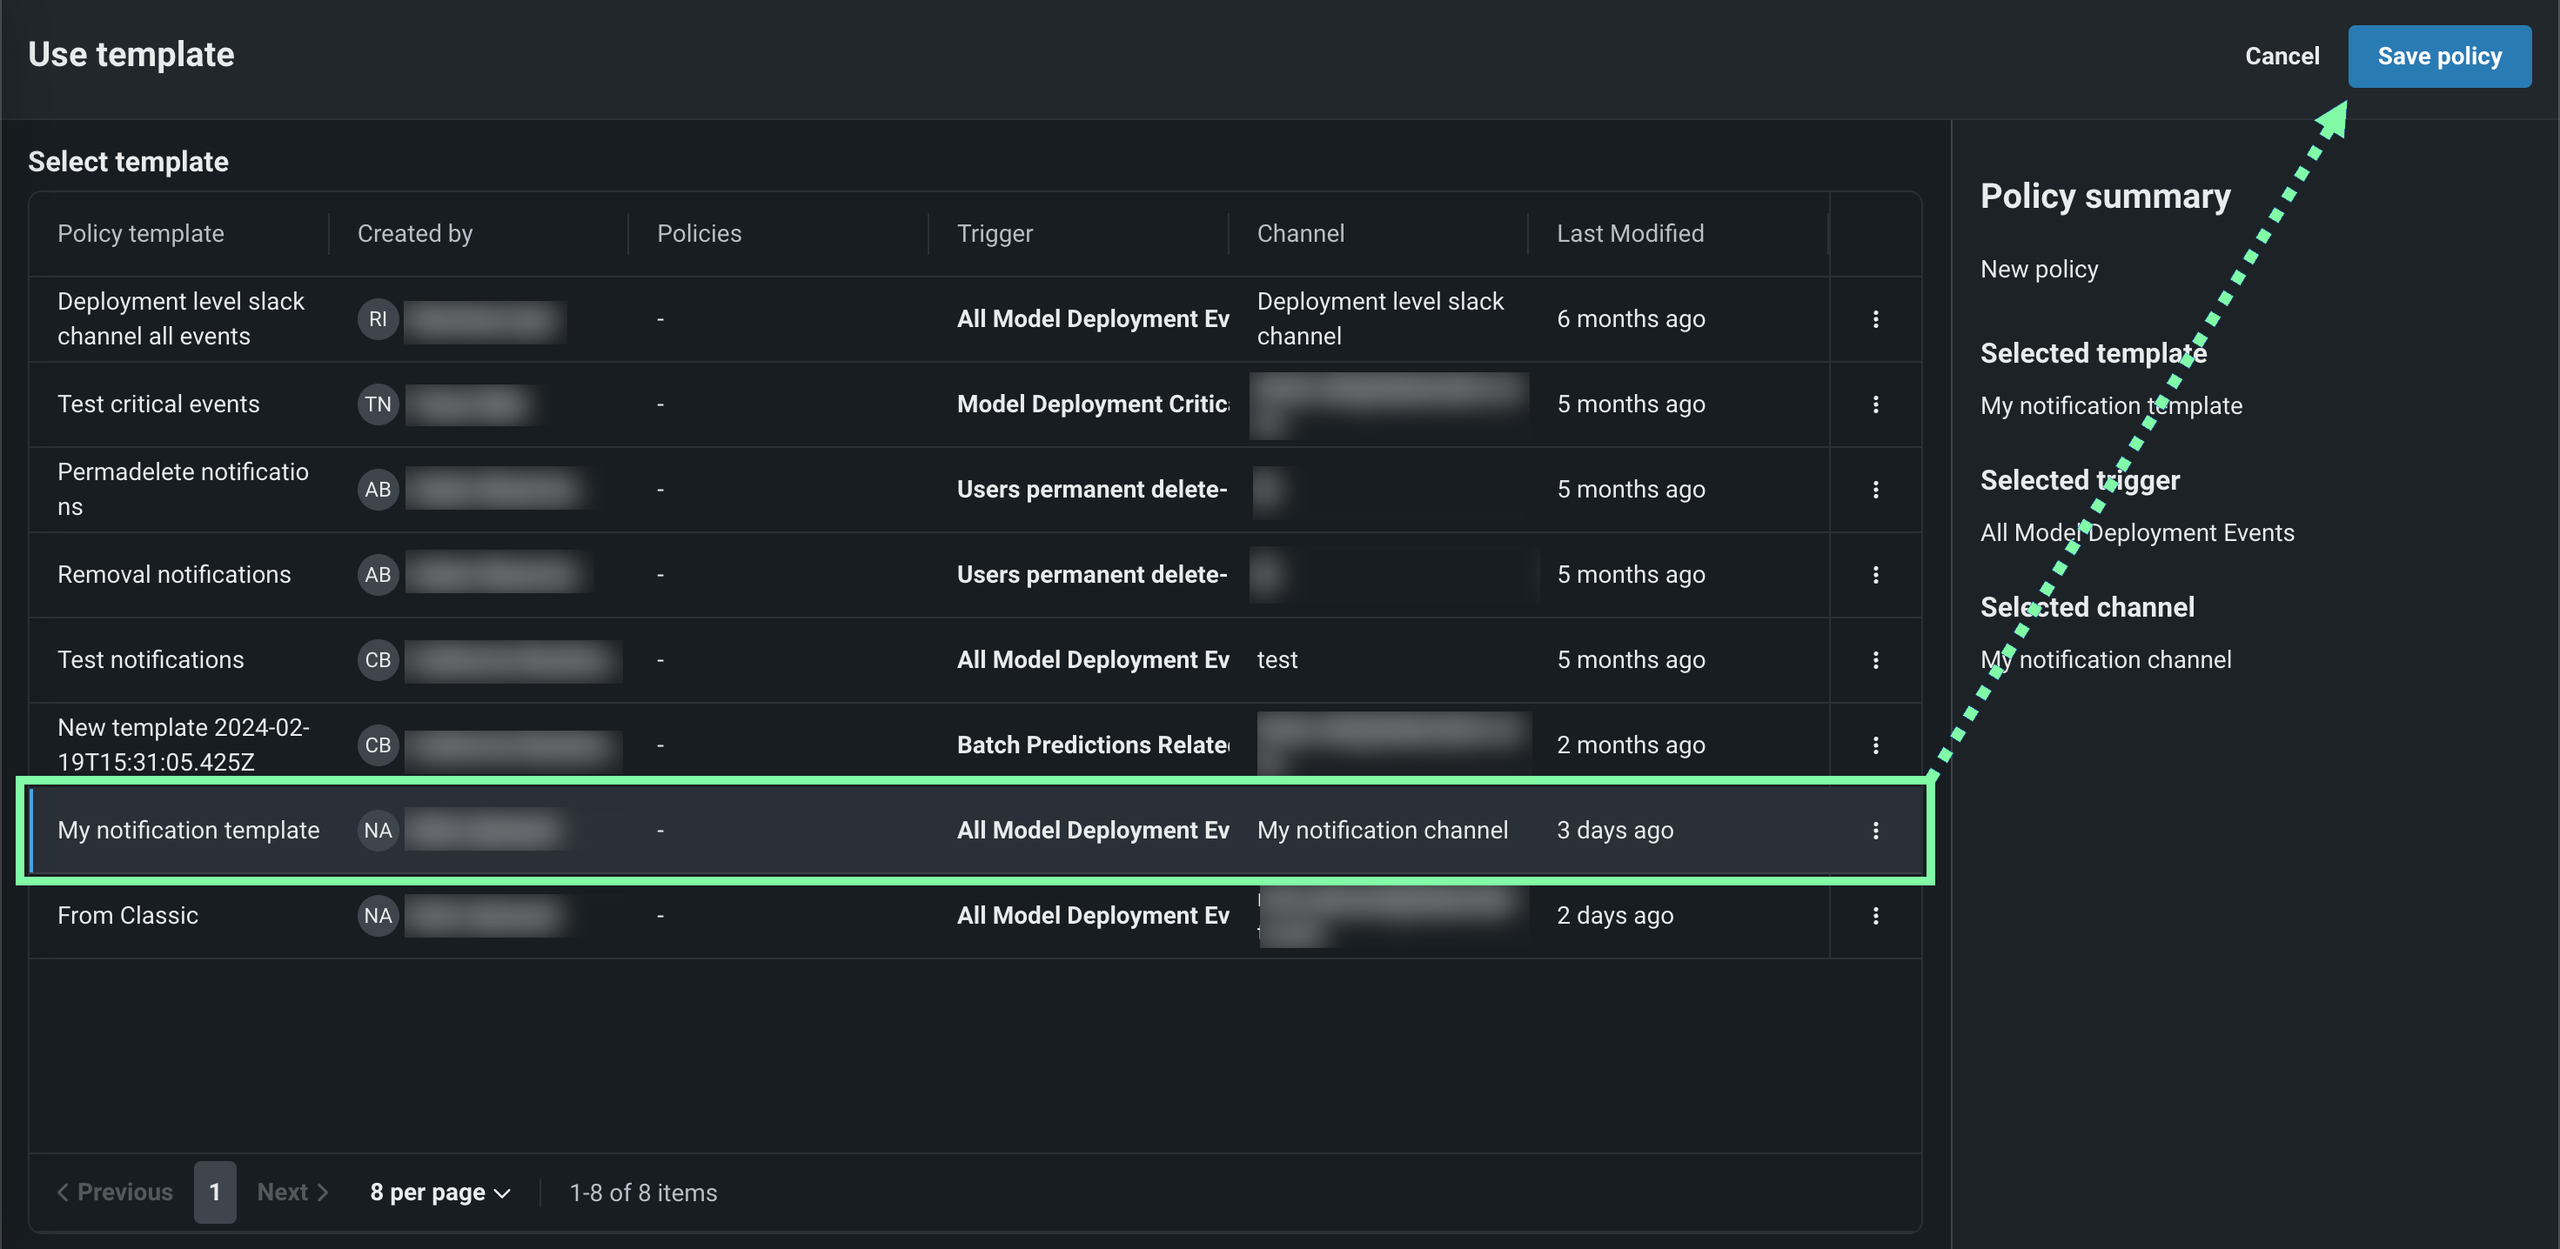
Task: Select the From Classic template row
Action: click(x=128, y=916)
